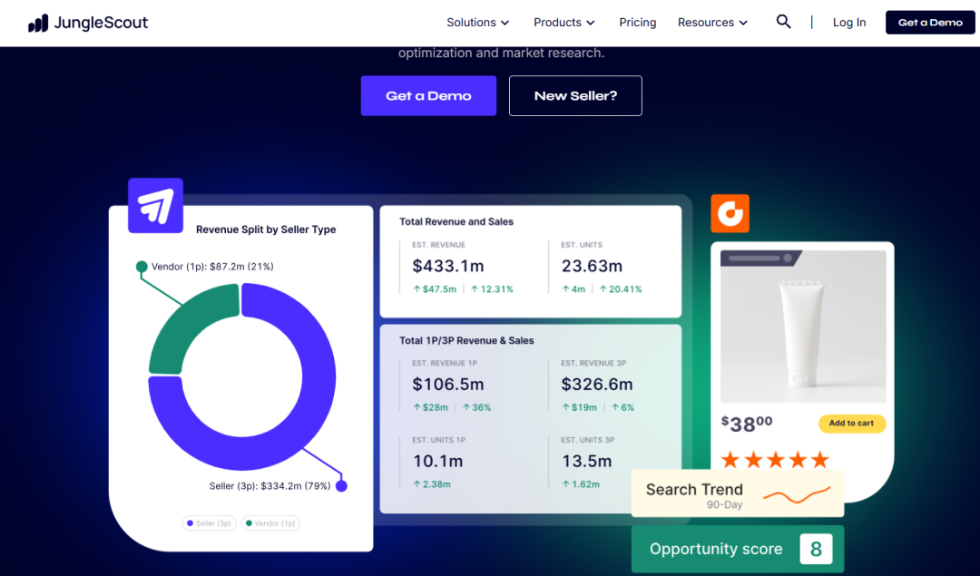Click the $106.5m 1P revenue value

[448, 385]
